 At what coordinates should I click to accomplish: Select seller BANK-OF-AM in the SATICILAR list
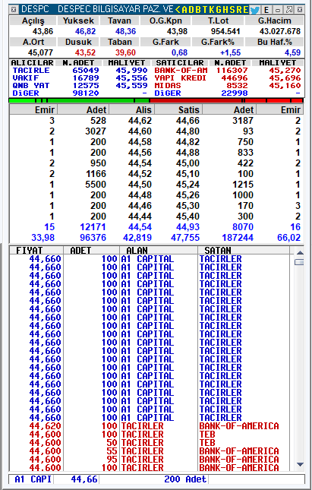pyautogui.click(x=181, y=71)
